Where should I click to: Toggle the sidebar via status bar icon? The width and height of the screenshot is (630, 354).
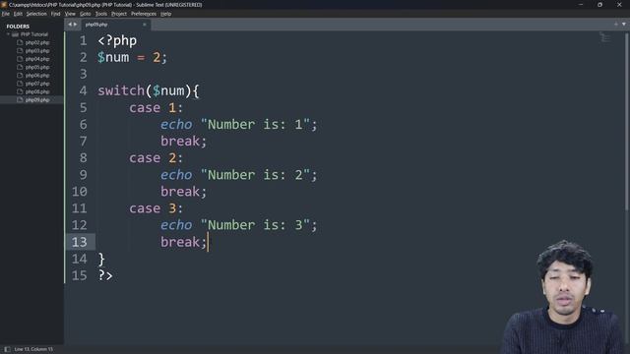[x=7, y=349]
